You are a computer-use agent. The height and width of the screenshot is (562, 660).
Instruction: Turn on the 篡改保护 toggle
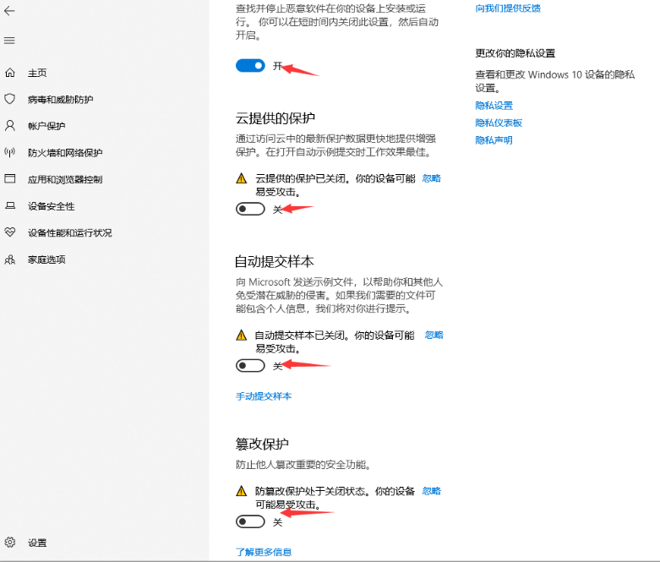250,521
